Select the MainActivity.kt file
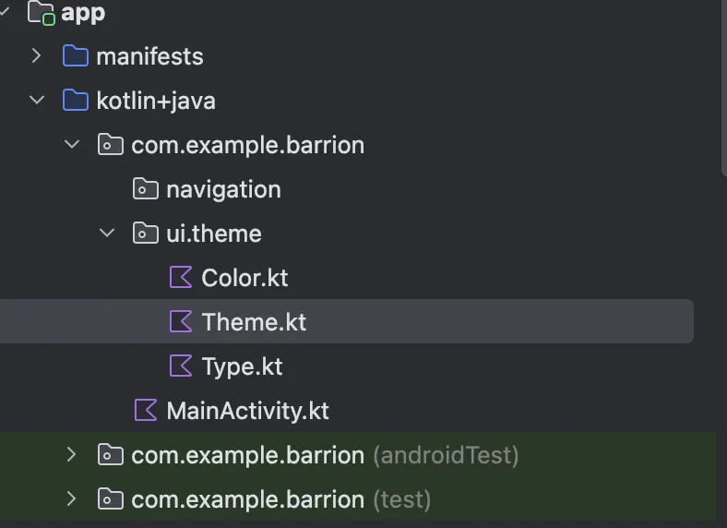 tap(247, 411)
